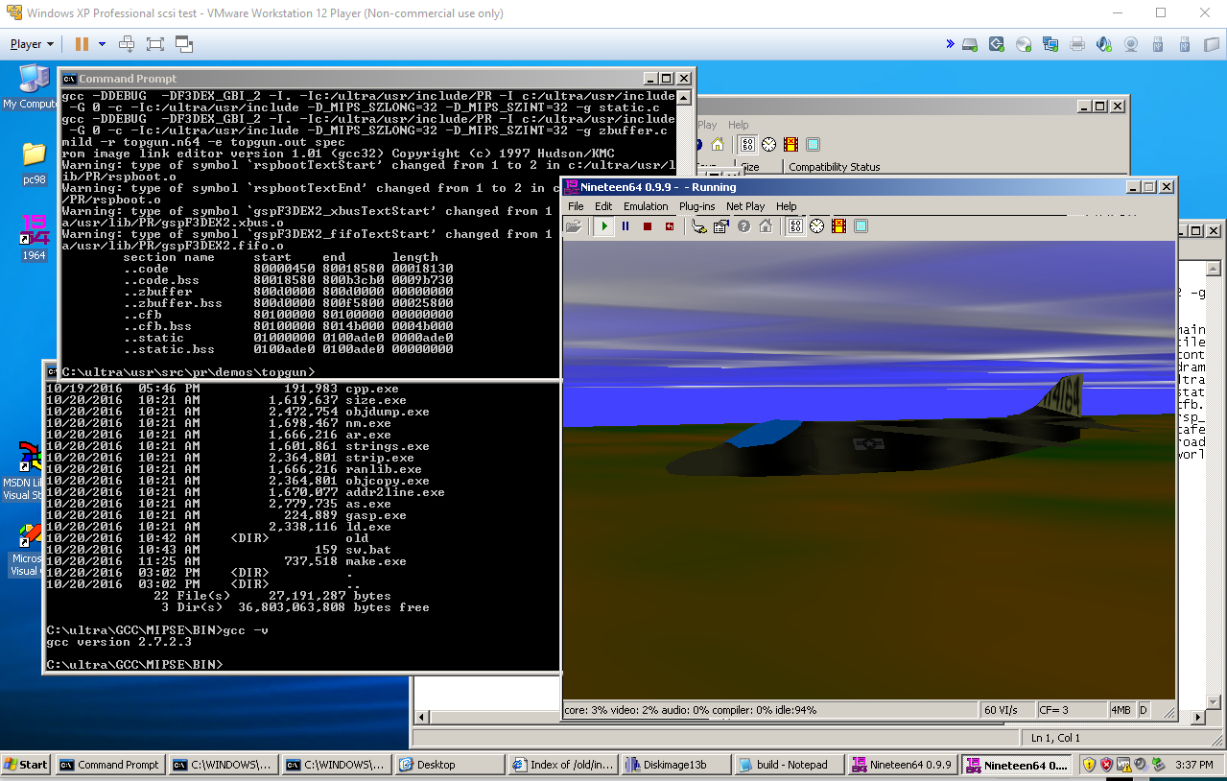Toggle 60/50 counter icon in front Nineteen64 toolbar
Screen dimensions: 1227x781
[x=795, y=226]
